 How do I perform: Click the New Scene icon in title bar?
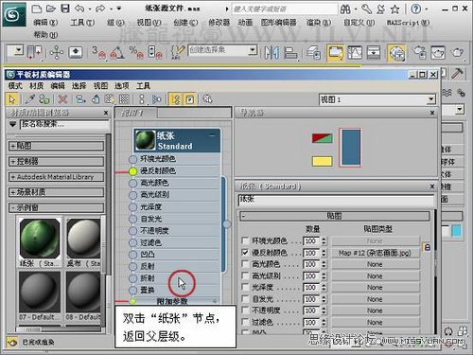click(37, 9)
